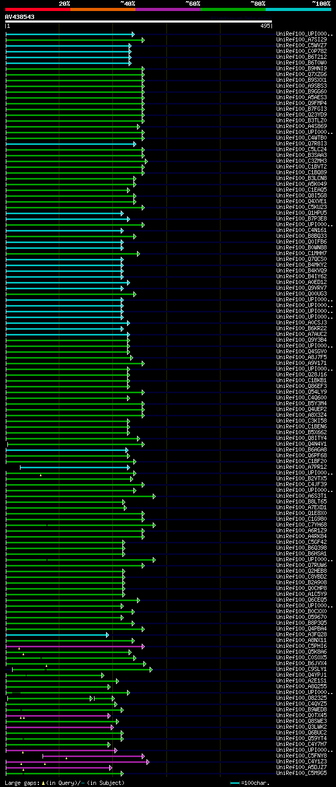Select the UniRef100_B7P3E8 label
This screenshot has height=787, width=336.
(301, 218)
